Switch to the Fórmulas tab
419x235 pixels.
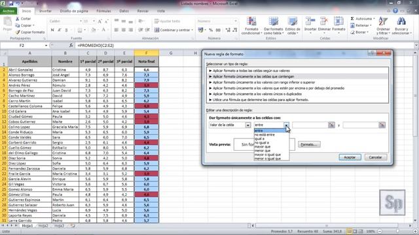coord(103,11)
